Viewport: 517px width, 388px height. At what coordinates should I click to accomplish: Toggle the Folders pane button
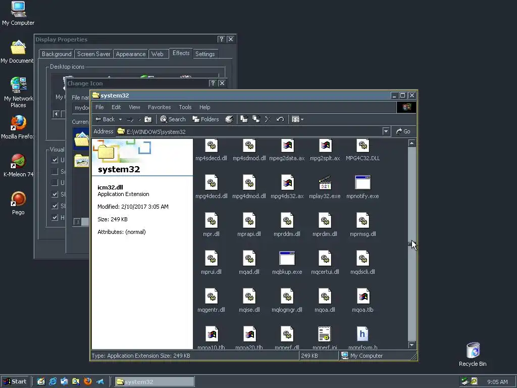206,119
